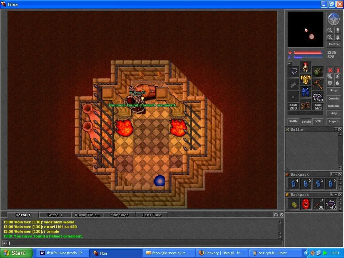The image size is (344, 258).
Task: Toggle the chat say-mode speaker icon
Action: (x=5, y=243)
